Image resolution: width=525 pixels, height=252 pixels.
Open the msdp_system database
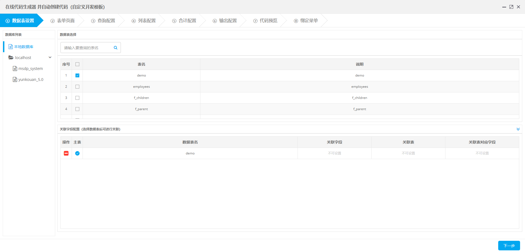tap(28, 69)
